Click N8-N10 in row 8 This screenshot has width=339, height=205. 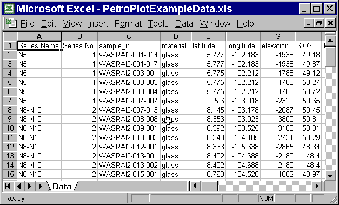pos(39,110)
